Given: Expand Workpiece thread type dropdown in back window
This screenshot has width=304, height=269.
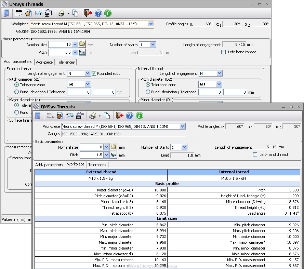Looking at the screenshot, I should pos(151,24).
